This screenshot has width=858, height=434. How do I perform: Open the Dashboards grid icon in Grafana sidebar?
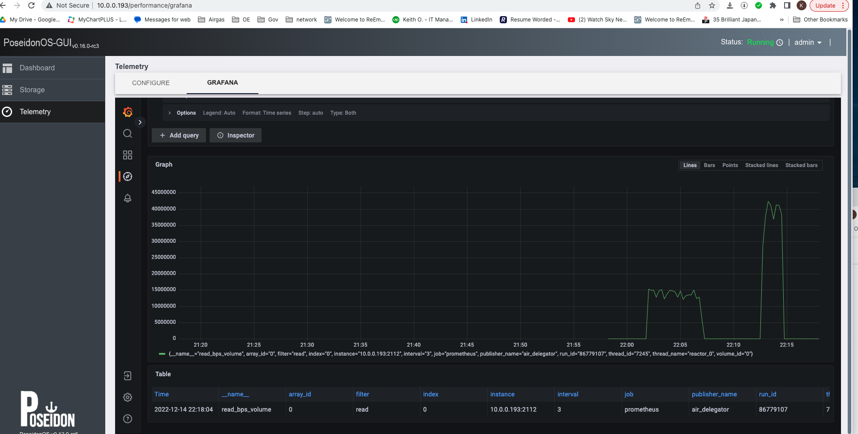(128, 155)
